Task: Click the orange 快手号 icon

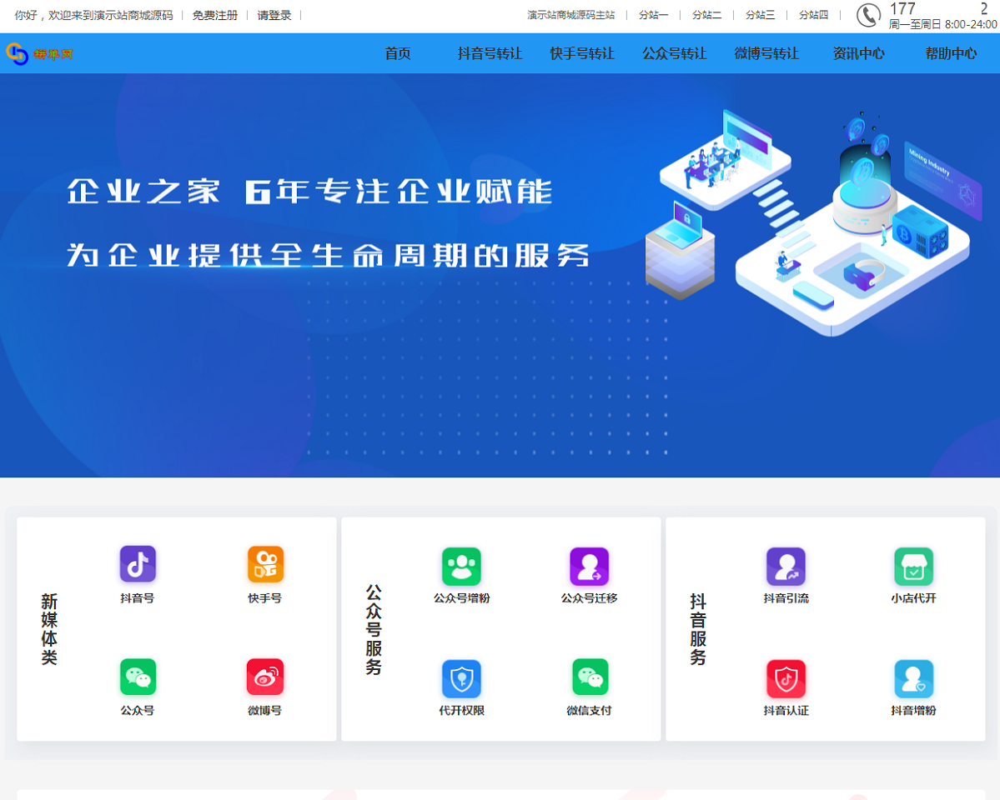Action: 265,564
